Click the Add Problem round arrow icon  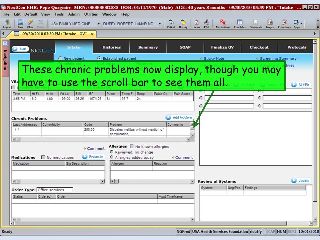168,117
